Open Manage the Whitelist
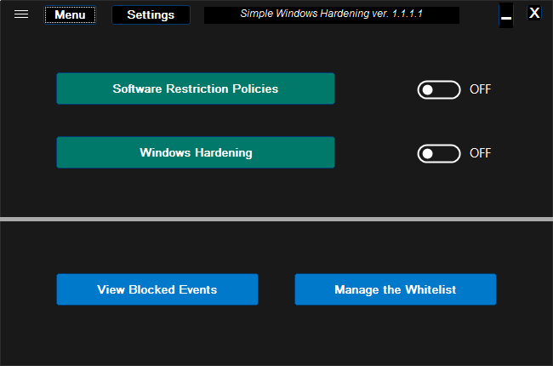The image size is (553, 366). (396, 289)
